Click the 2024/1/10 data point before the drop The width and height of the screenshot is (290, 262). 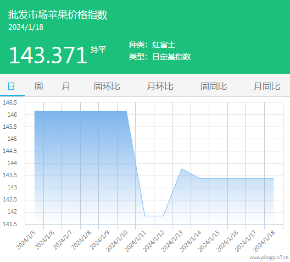tap(126, 111)
